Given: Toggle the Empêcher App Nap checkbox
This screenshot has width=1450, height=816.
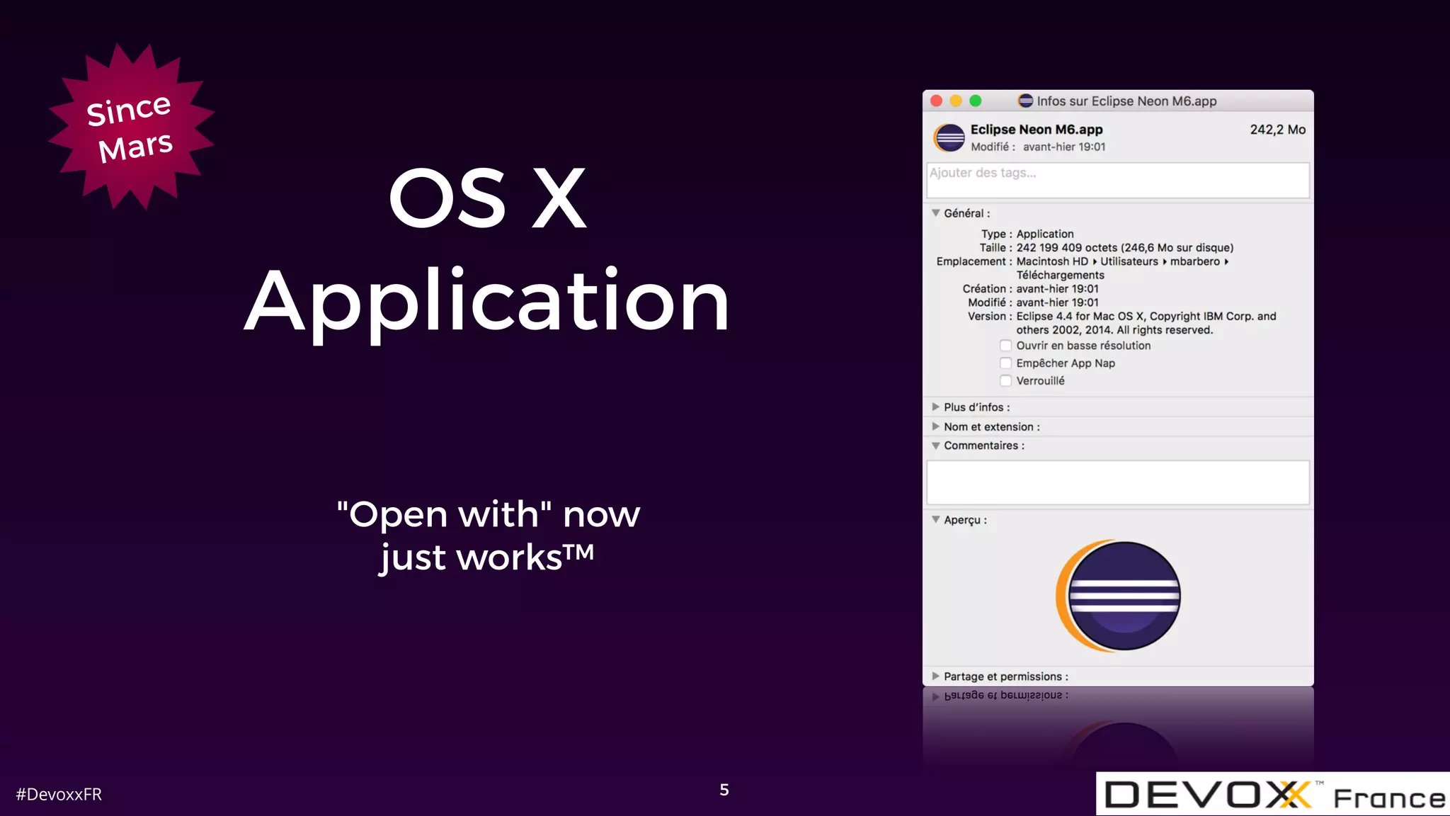Looking at the screenshot, I should pyautogui.click(x=1005, y=363).
